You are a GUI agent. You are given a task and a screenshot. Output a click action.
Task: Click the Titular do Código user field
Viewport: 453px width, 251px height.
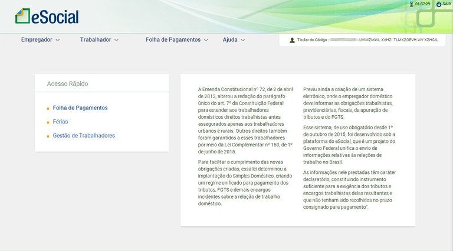coord(366,41)
